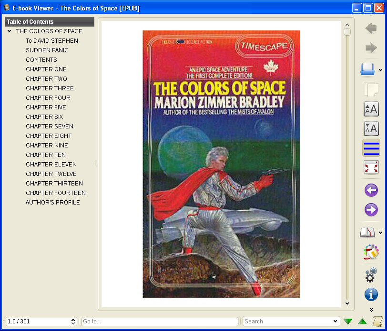Maximize the E-book Viewer window

[x=368, y=8]
